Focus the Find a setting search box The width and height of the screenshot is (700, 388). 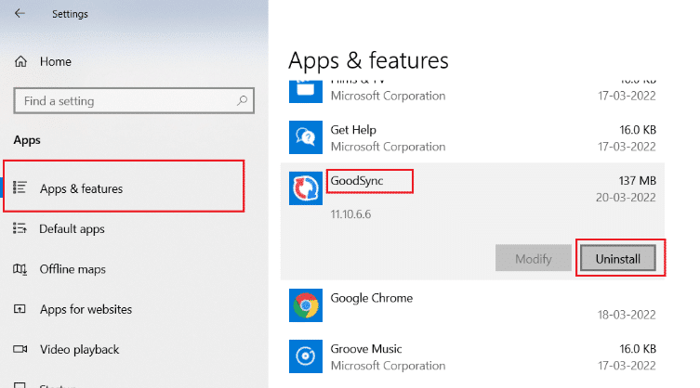(x=134, y=101)
